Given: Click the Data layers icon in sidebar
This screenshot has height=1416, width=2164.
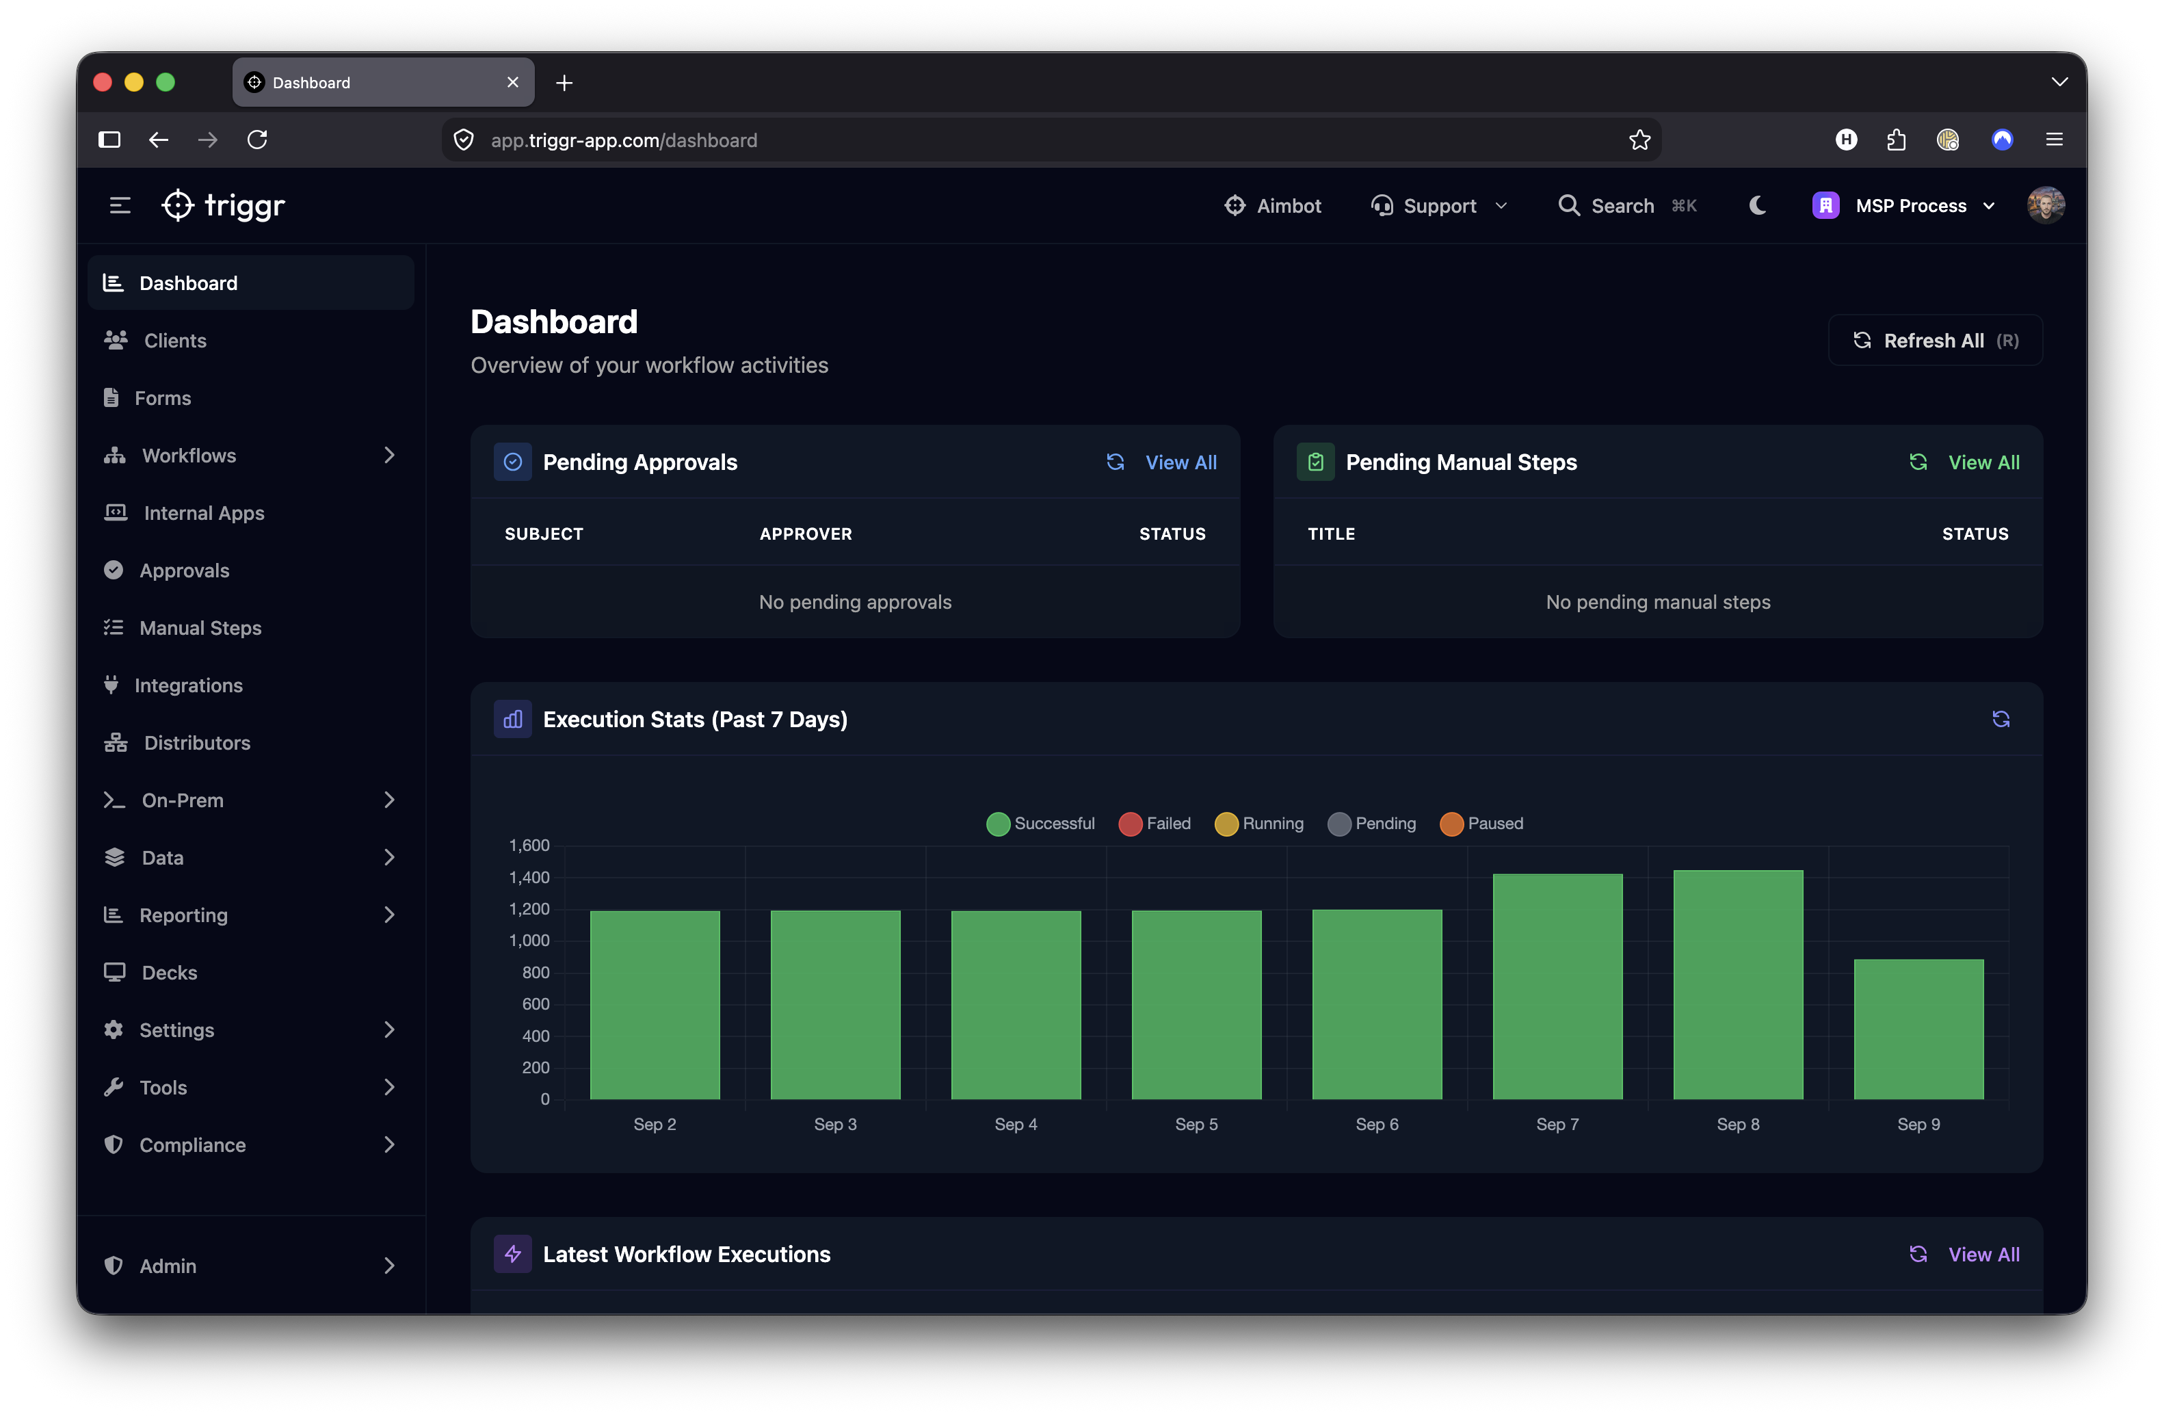Looking at the screenshot, I should point(115,856).
